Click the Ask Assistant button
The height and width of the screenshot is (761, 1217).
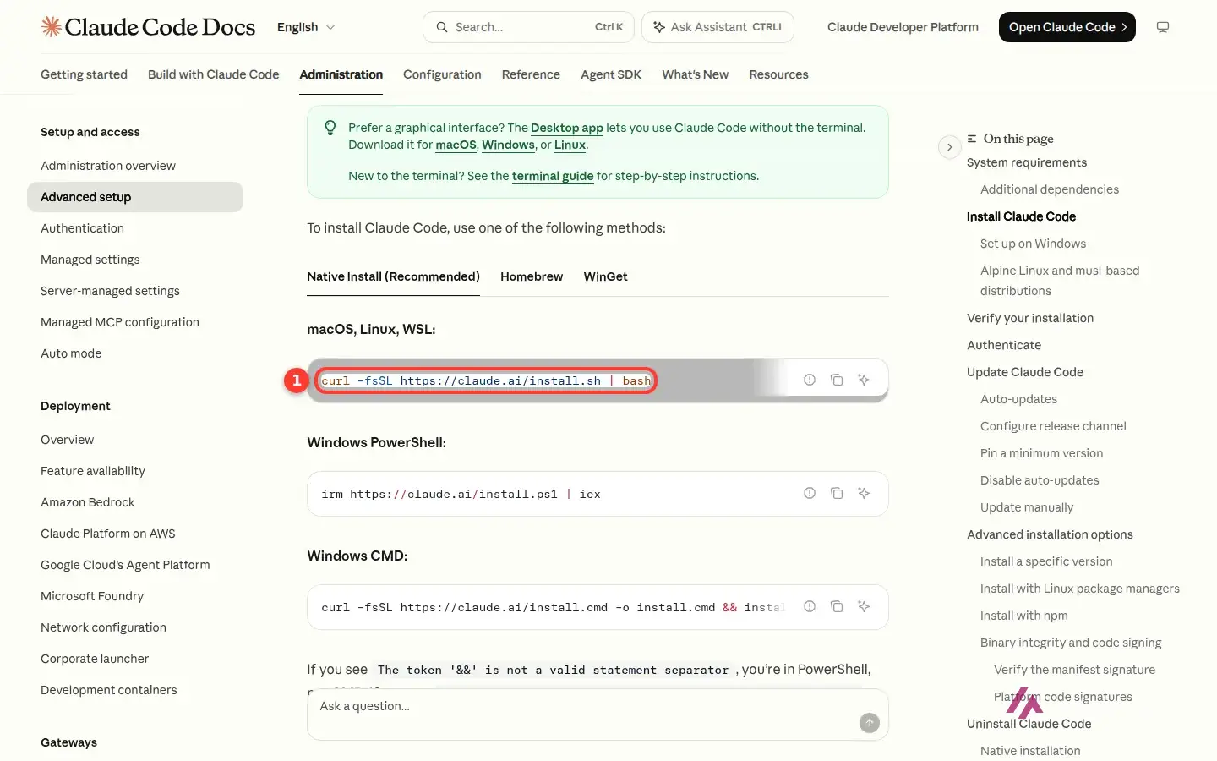[718, 27]
